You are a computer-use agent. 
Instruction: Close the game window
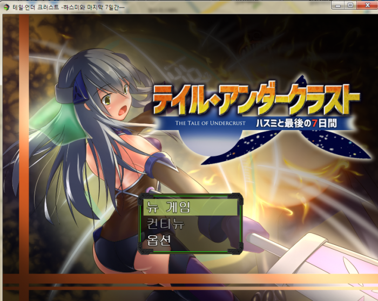point(367,5)
